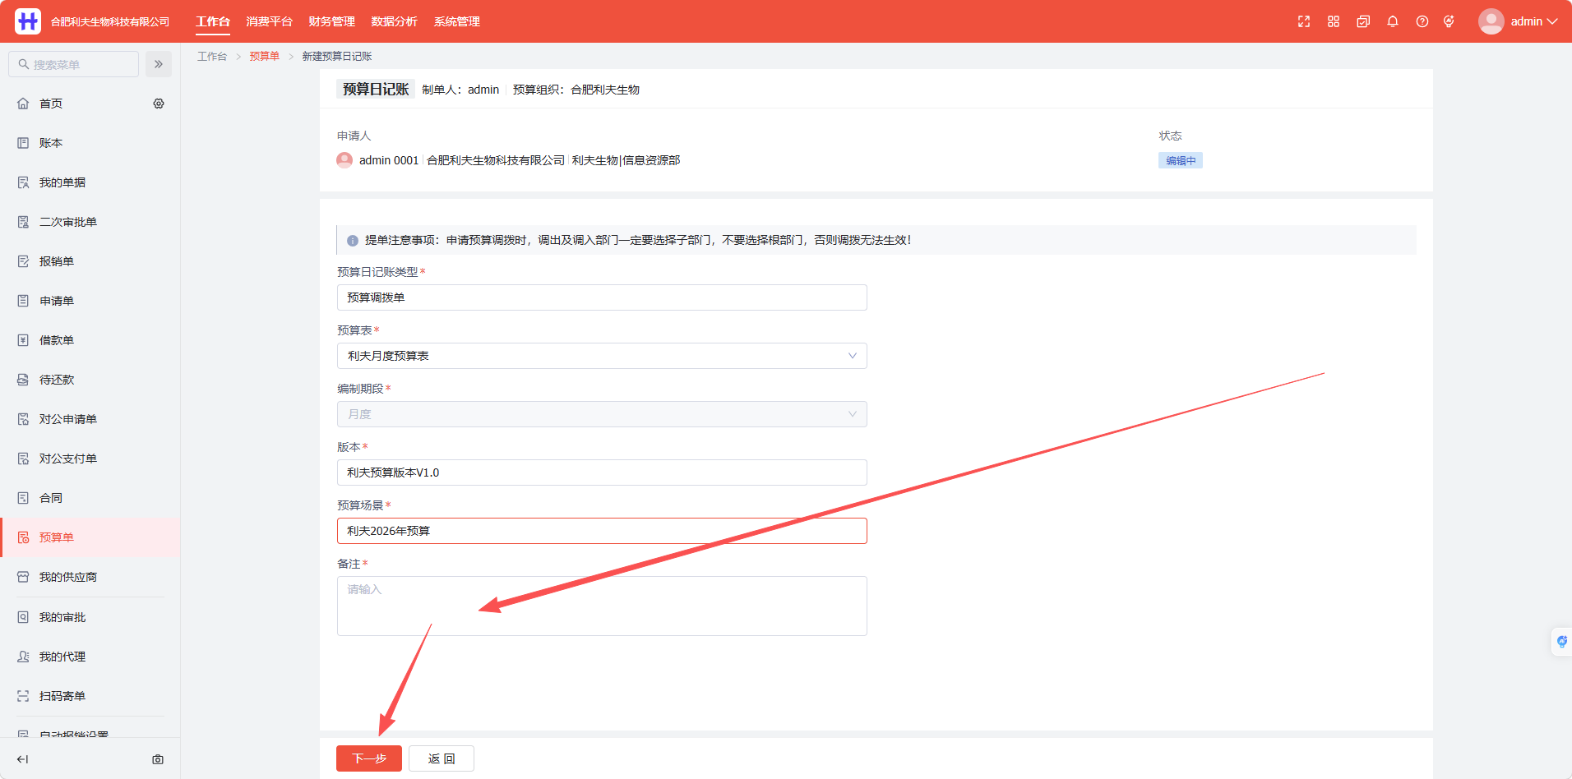Screen dimensions: 1572x779
Task: Open the apps grid icon in header
Action: click(x=1334, y=21)
